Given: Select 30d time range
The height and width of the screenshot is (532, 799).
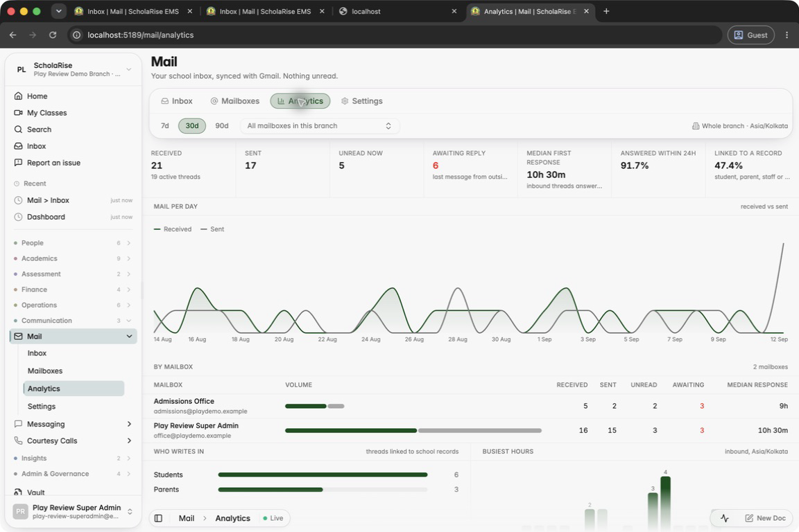Looking at the screenshot, I should click(x=192, y=126).
